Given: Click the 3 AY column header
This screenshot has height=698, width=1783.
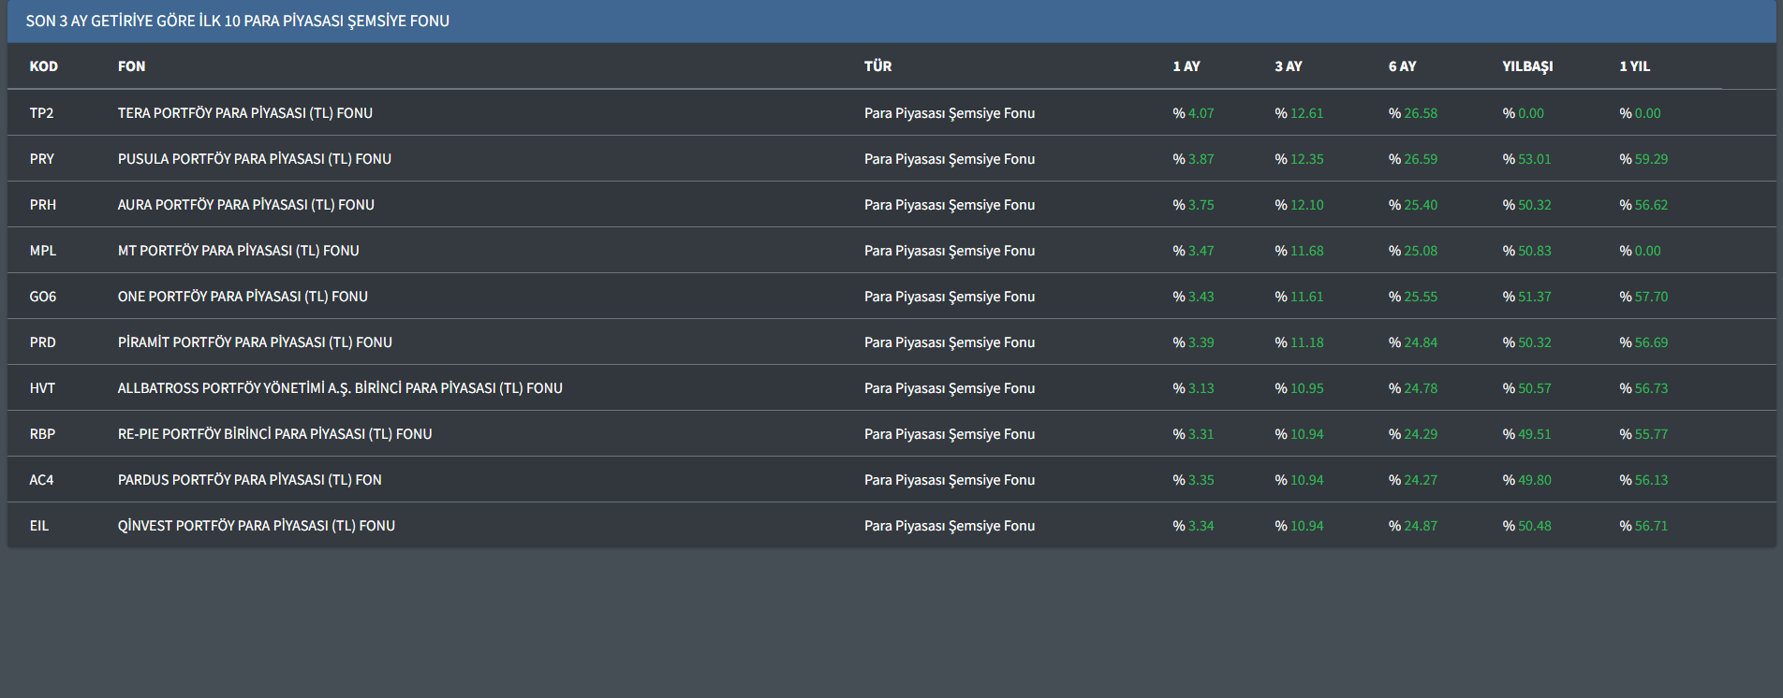Looking at the screenshot, I should [1288, 66].
